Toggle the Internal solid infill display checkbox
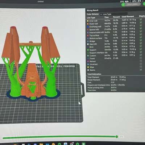145x145 pixels. pos(141,31)
